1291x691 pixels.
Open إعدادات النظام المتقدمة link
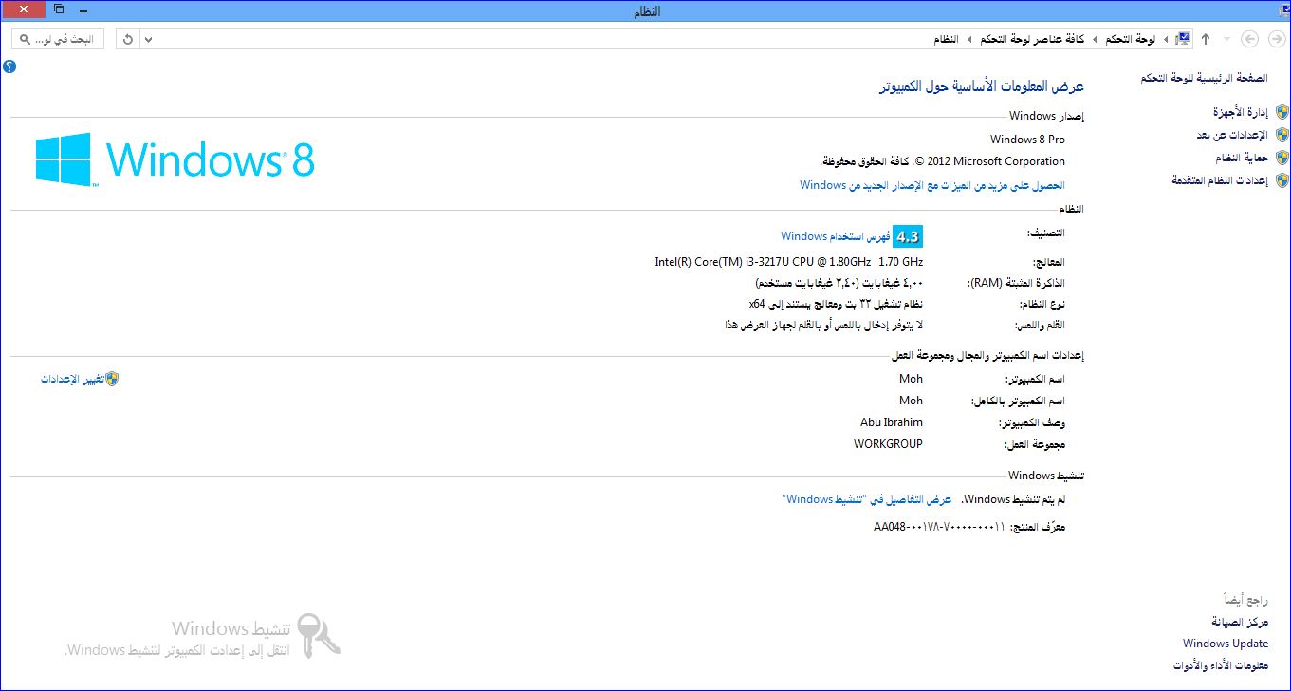[x=1220, y=180]
